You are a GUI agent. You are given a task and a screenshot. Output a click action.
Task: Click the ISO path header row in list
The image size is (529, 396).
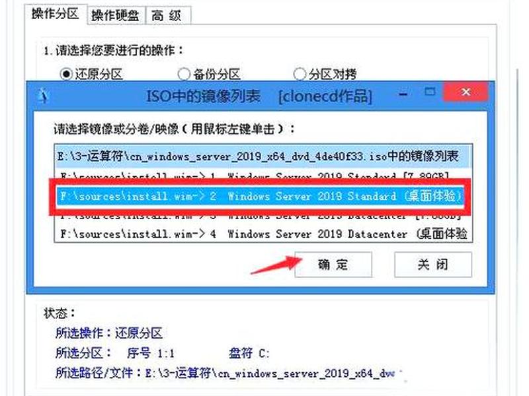[x=263, y=156]
